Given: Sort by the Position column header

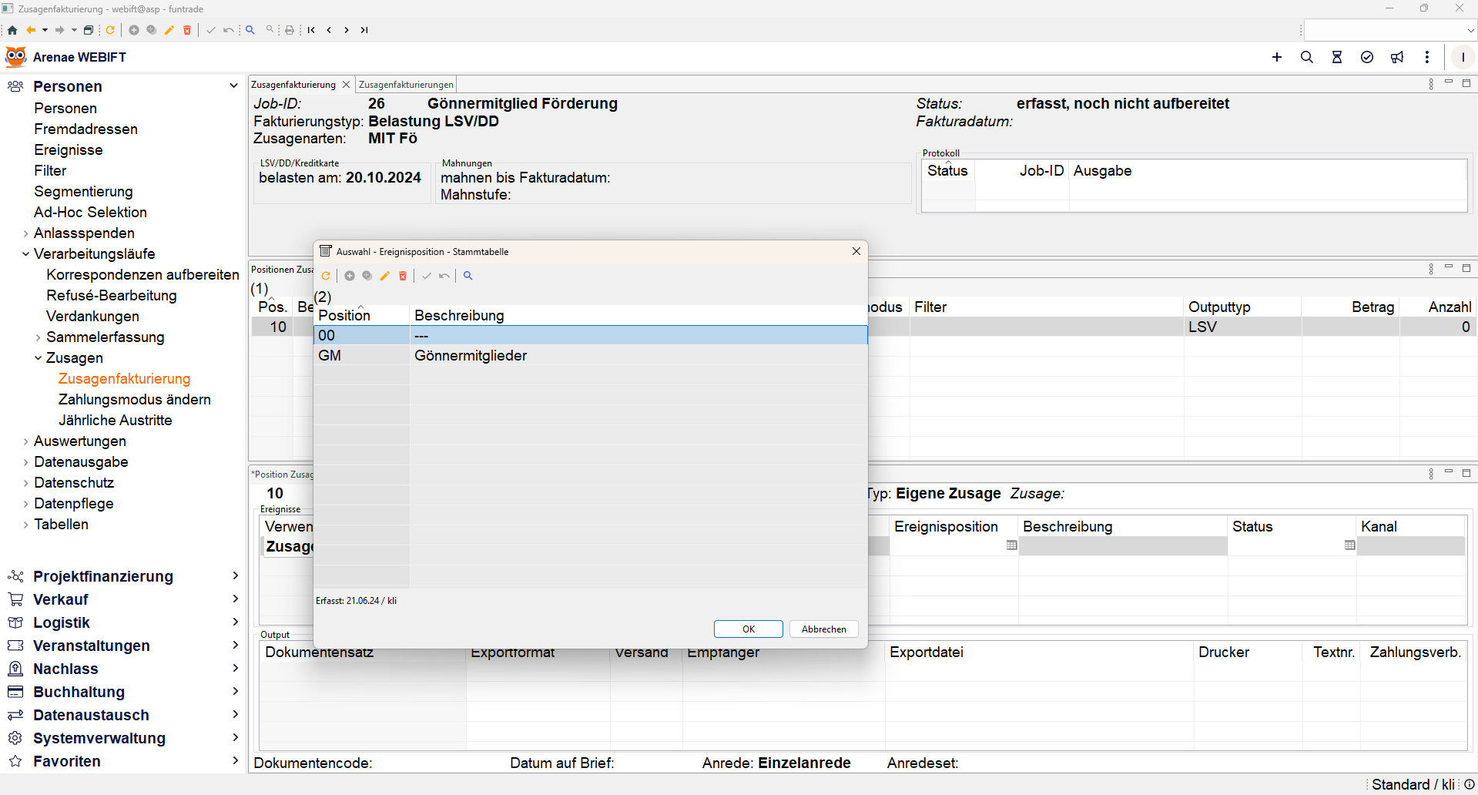Looking at the screenshot, I should [344, 315].
